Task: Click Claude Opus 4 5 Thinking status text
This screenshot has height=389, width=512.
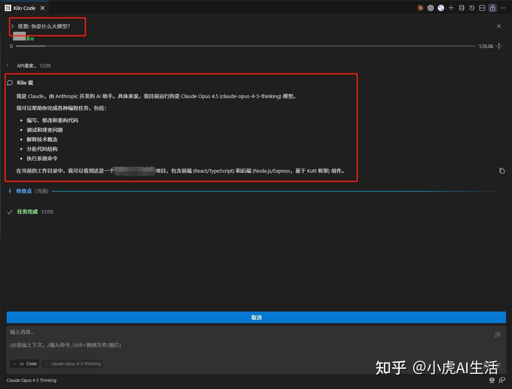Action: pyautogui.click(x=32, y=380)
